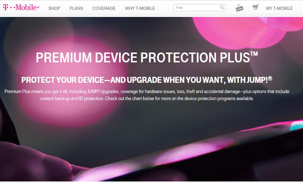303x185 pixels.
Task: Open the WHY T-MOBILE menu
Action: pos(140,8)
